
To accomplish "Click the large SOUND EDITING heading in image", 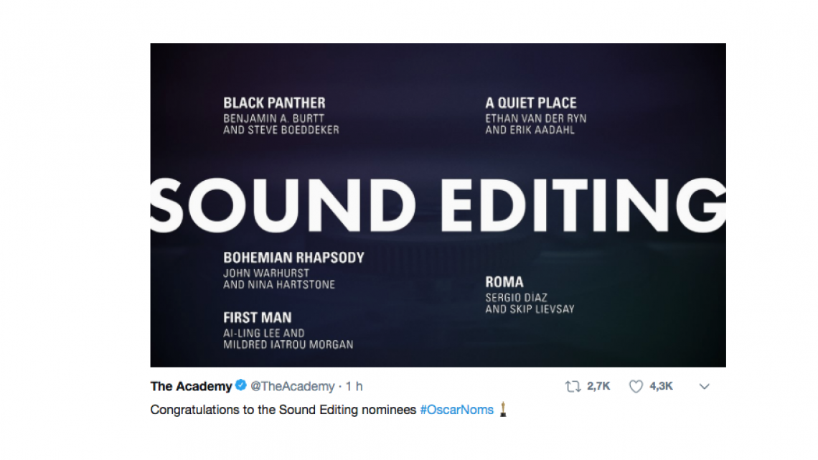I will click(438, 203).
